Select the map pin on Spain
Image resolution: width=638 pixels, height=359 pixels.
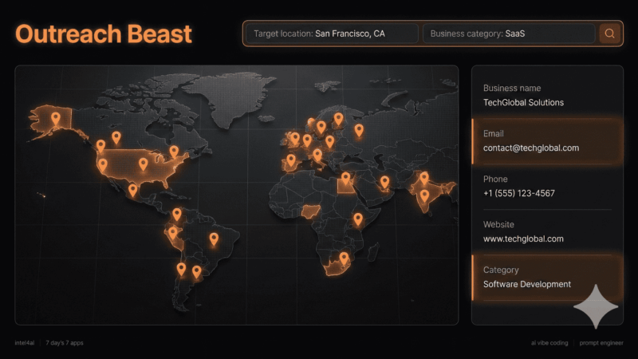291,160
